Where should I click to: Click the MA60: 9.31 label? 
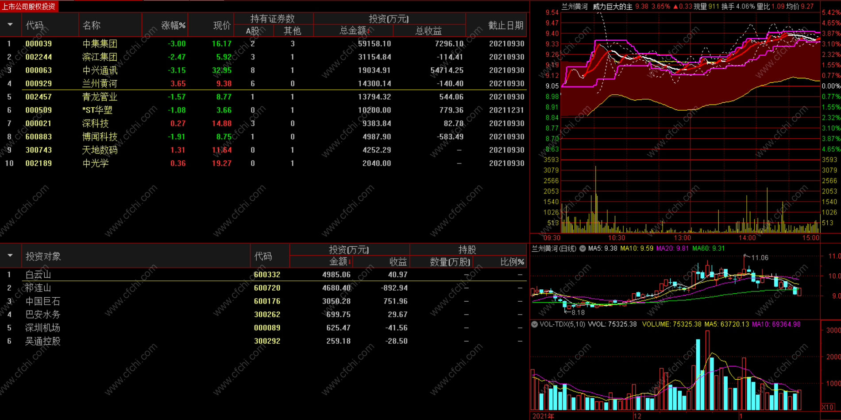click(709, 249)
